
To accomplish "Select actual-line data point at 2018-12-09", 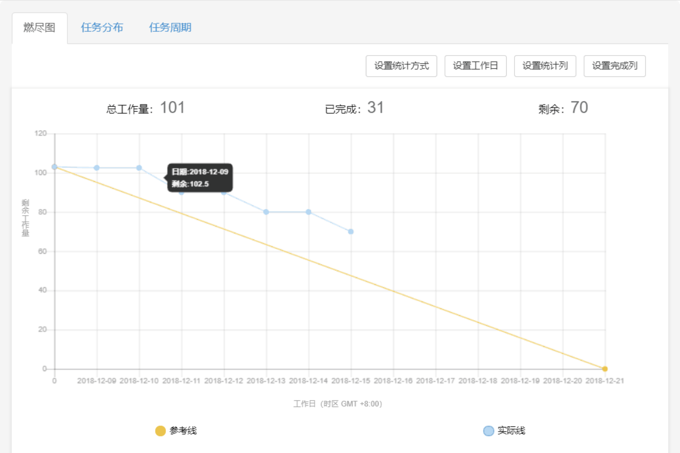I will [x=97, y=168].
